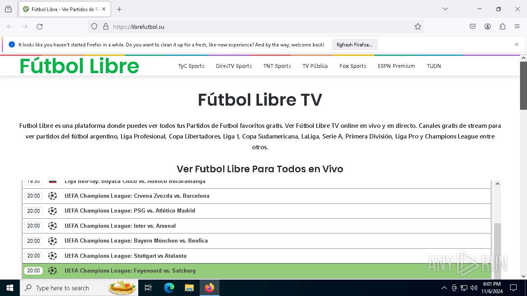
Task: Open TNT Sports channel
Action: [x=277, y=66]
